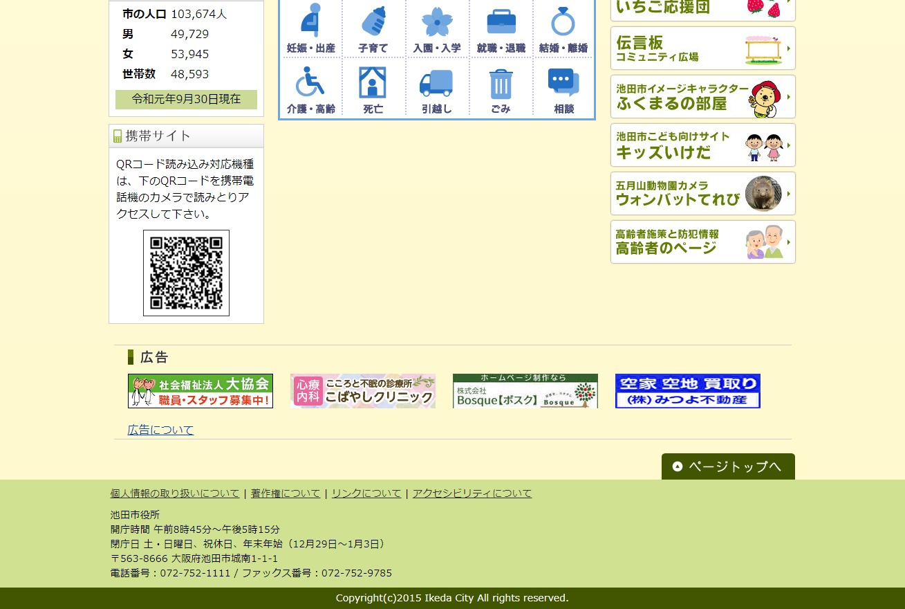
Task: Open the garbage (ごみ) trash can icon
Action: coord(501,89)
